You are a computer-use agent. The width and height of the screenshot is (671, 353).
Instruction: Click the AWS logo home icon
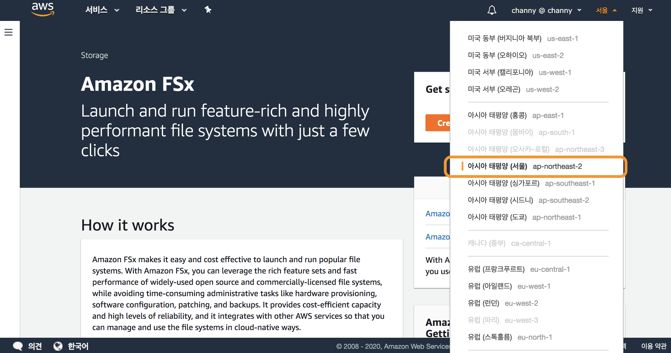[x=43, y=10]
